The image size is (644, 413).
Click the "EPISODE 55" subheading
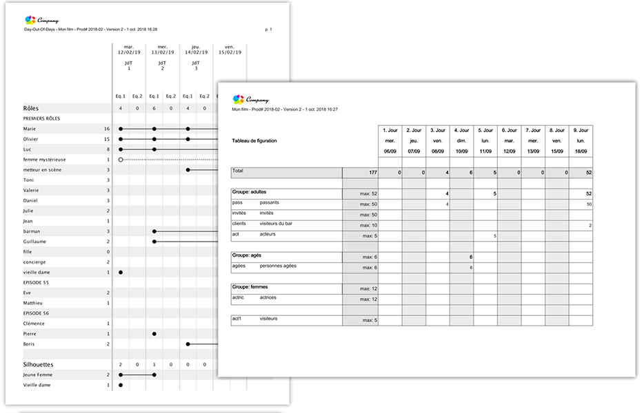[36, 283]
